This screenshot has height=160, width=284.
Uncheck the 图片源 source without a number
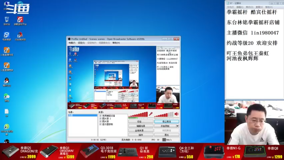100,121
